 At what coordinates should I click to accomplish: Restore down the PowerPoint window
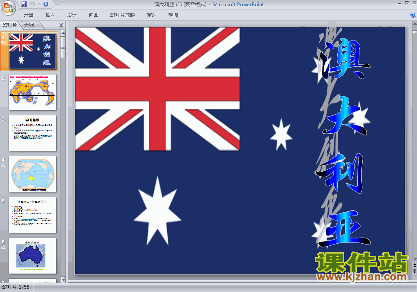click(407, 2)
